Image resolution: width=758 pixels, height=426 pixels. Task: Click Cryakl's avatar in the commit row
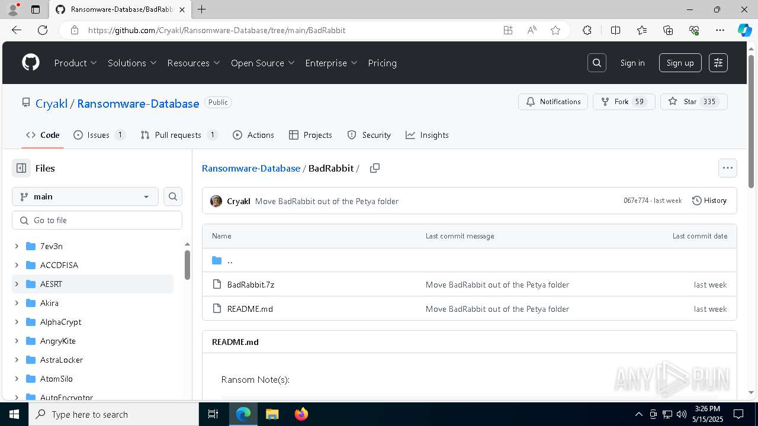point(216,201)
